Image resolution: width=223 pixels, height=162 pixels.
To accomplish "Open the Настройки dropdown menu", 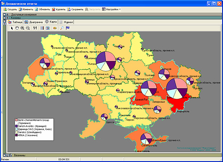I will click(x=111, y=9).
